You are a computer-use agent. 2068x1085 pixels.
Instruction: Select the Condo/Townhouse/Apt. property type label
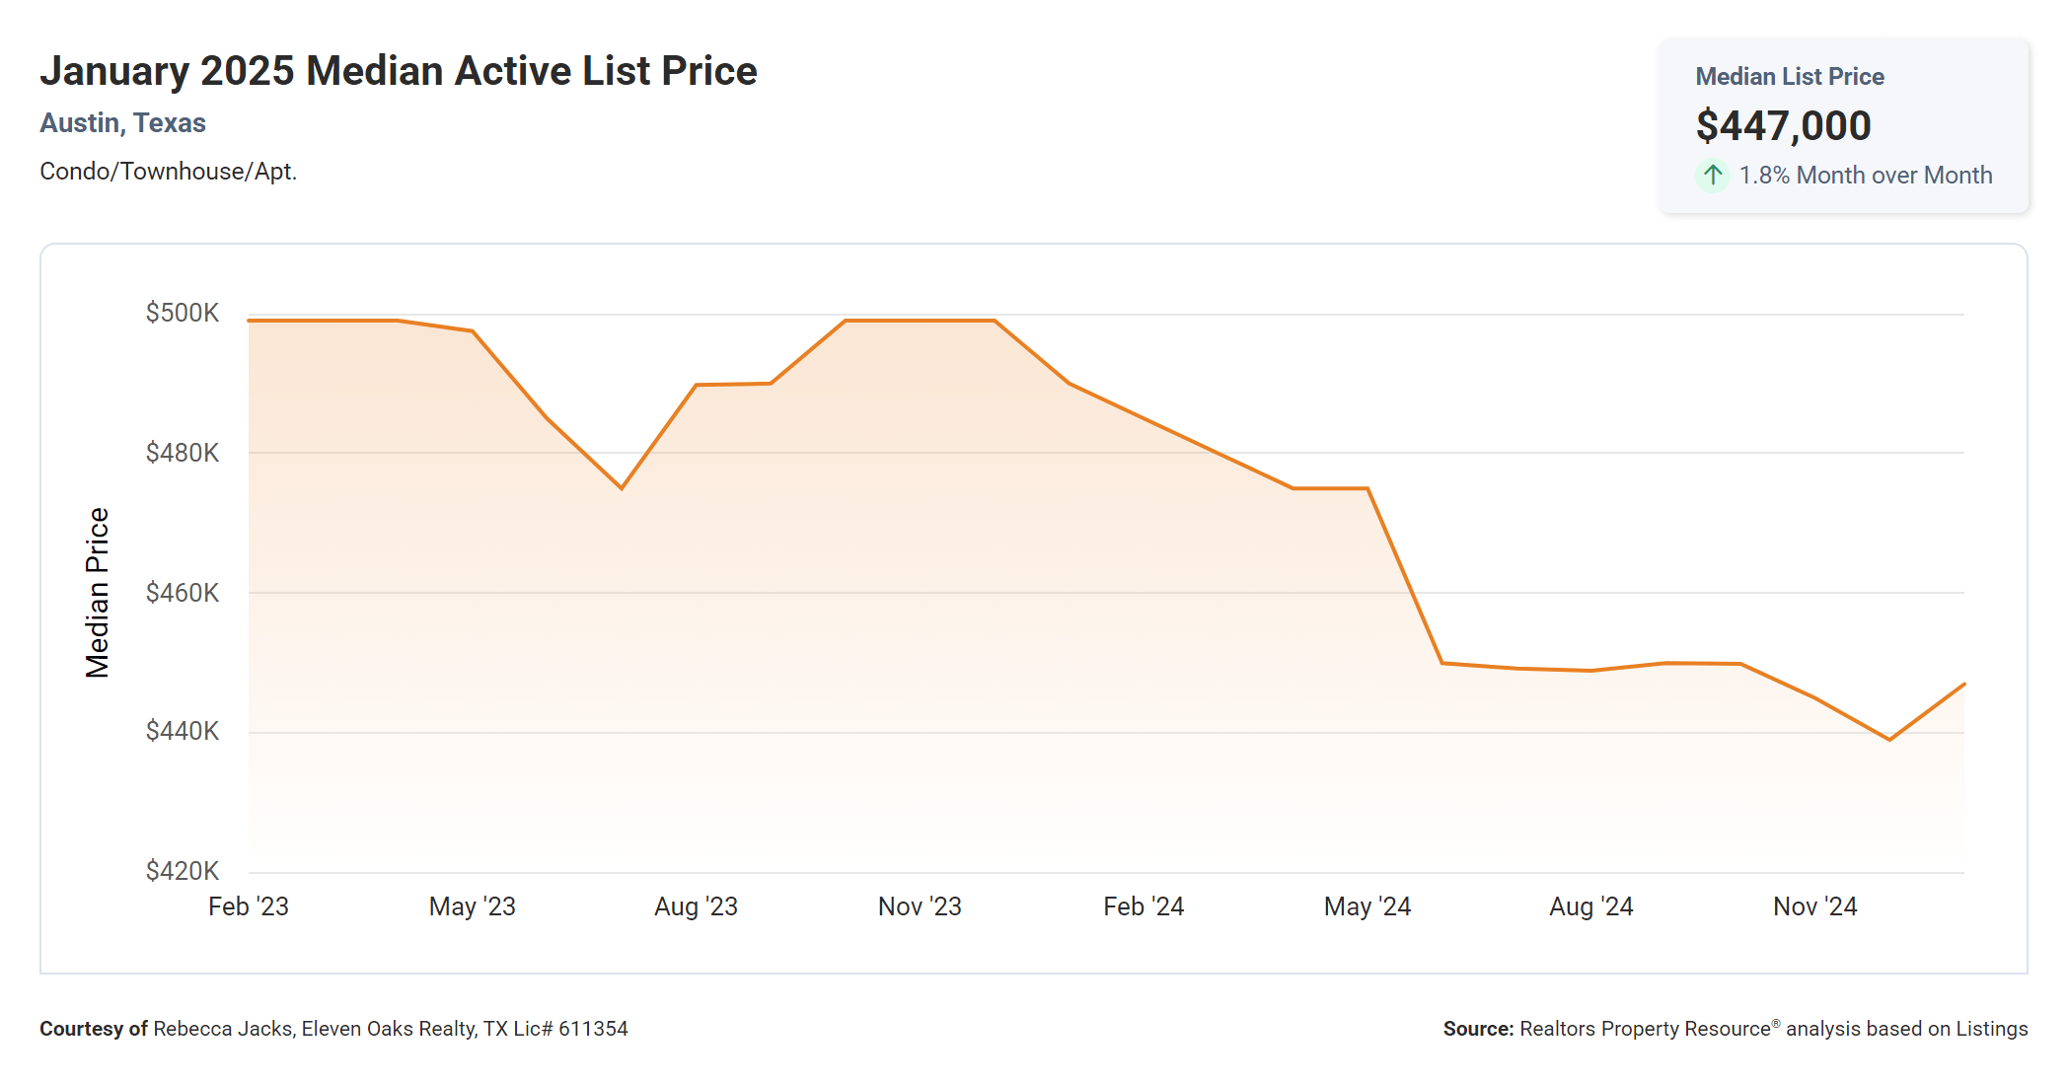coord(168,172)
